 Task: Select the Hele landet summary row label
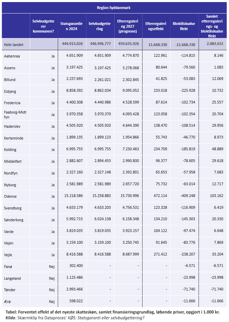coord(14,45)
